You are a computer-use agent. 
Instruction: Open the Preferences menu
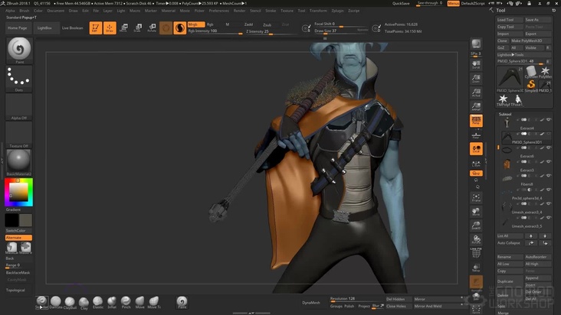[x=218, y=11]
